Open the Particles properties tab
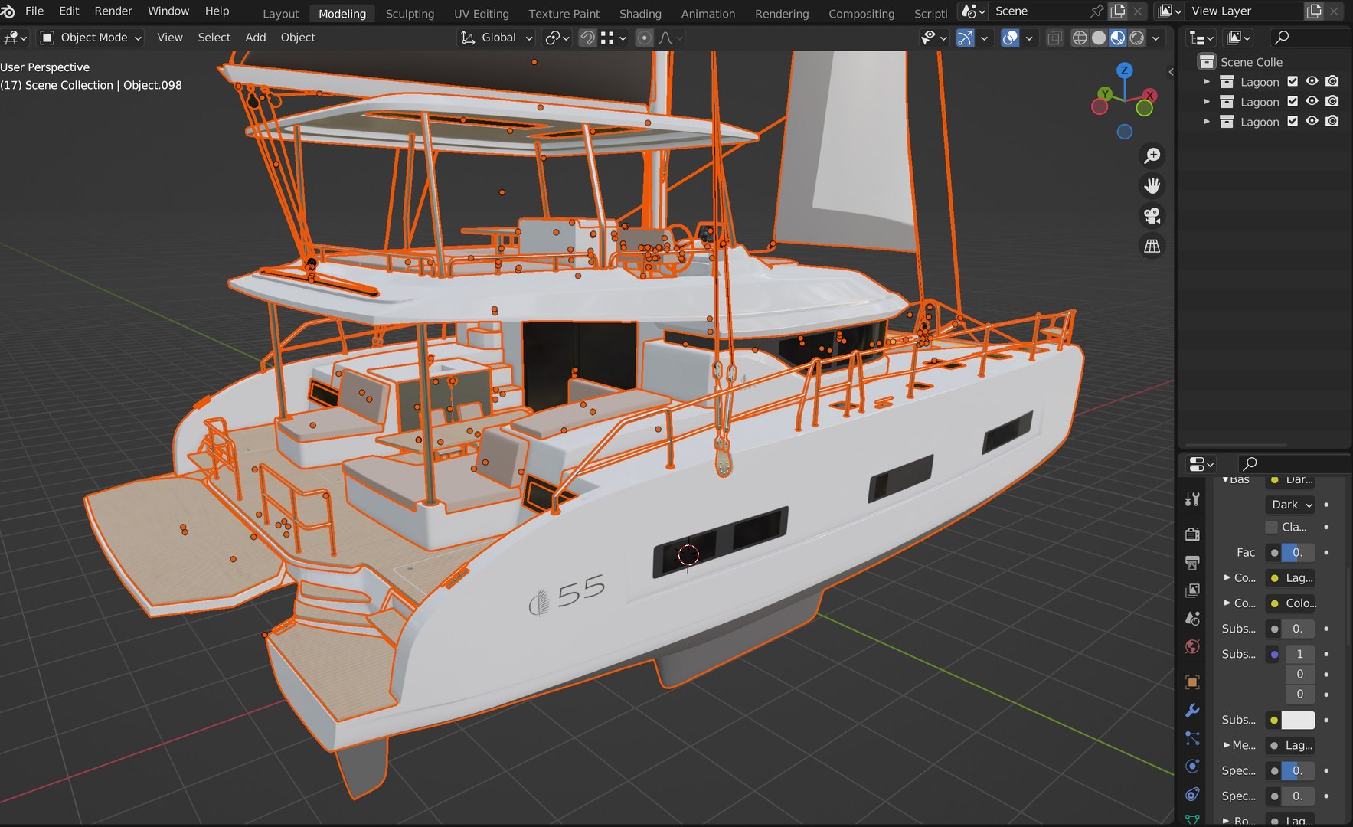 1192,738
